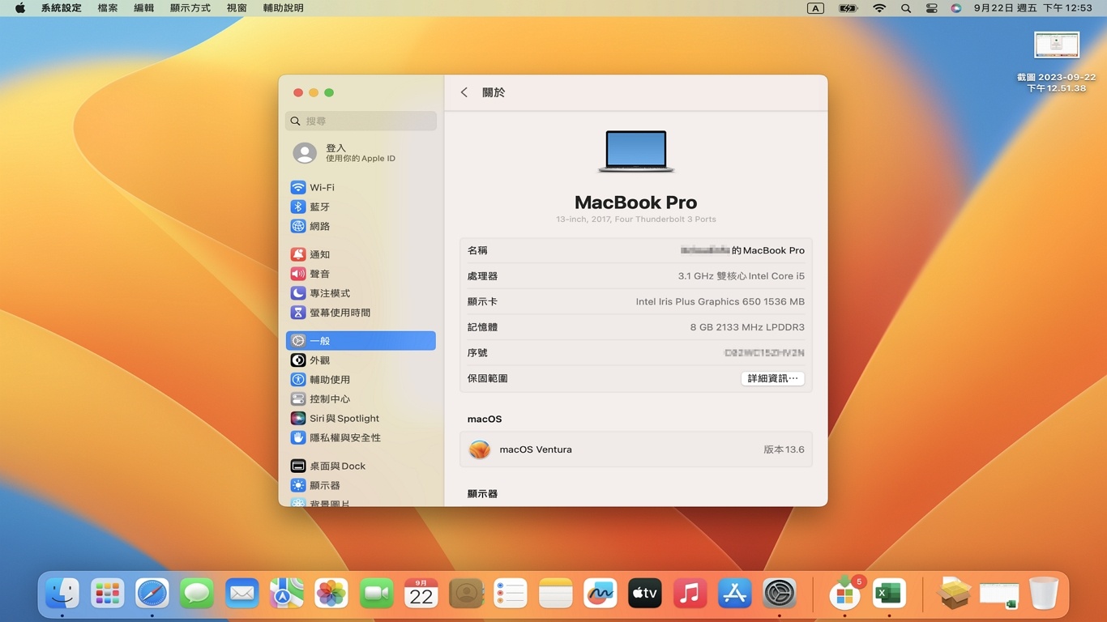Click the macOS Ventura logo icon

point(480,449)
